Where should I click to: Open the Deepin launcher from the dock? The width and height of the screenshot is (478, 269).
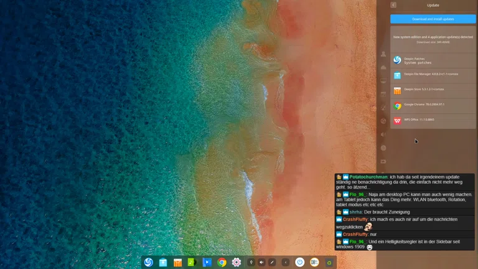click(149, 262)
